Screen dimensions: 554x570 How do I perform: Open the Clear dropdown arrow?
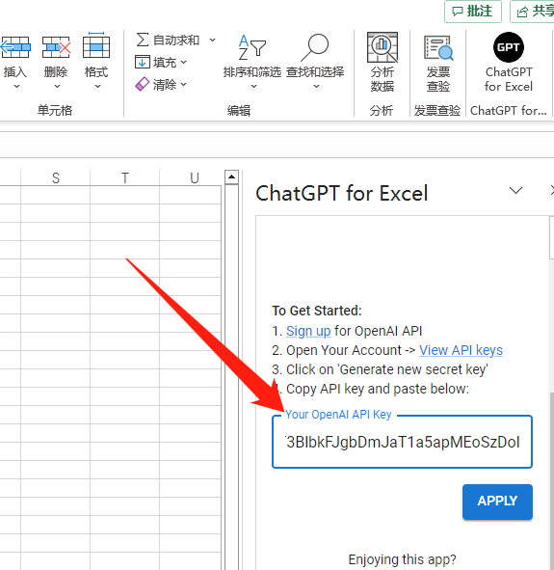[183, 84]
